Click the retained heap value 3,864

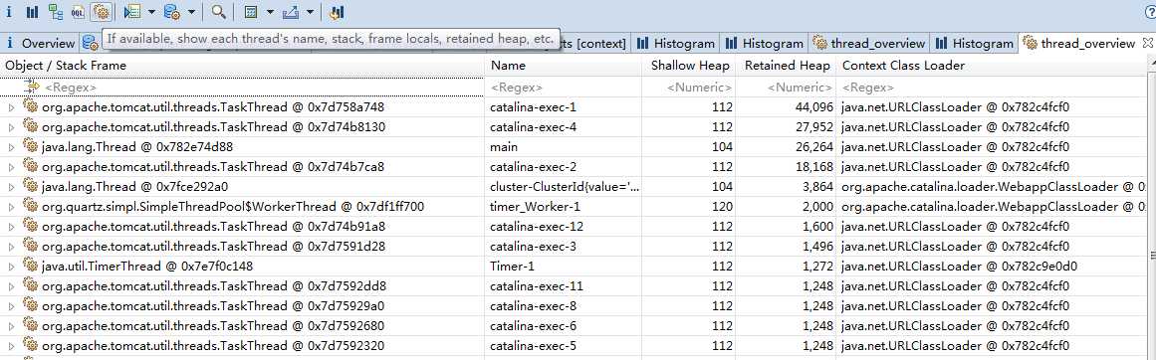pos(816,186)
